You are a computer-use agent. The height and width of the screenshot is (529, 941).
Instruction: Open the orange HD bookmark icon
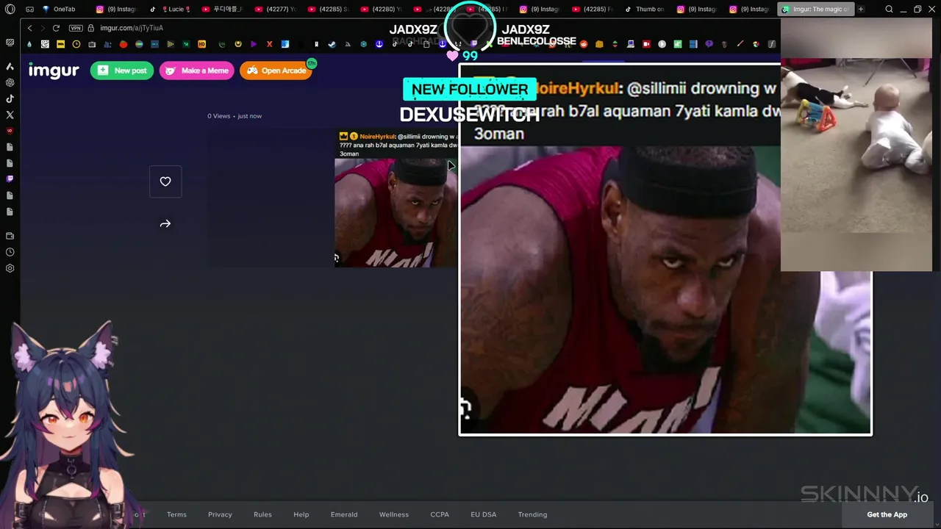click(201, 44)
